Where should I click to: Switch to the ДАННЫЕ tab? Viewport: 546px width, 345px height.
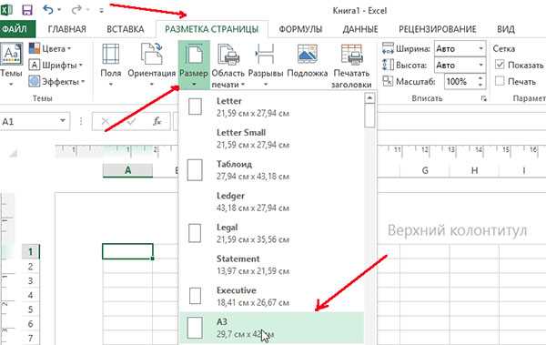pyautogui.click(x=360, y=29)
